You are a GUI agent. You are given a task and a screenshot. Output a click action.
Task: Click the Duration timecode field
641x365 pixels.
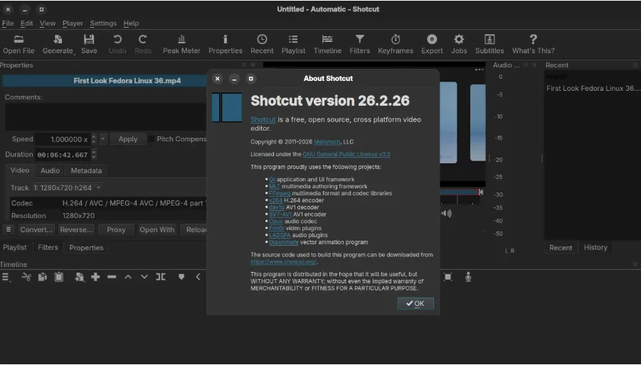63,155
